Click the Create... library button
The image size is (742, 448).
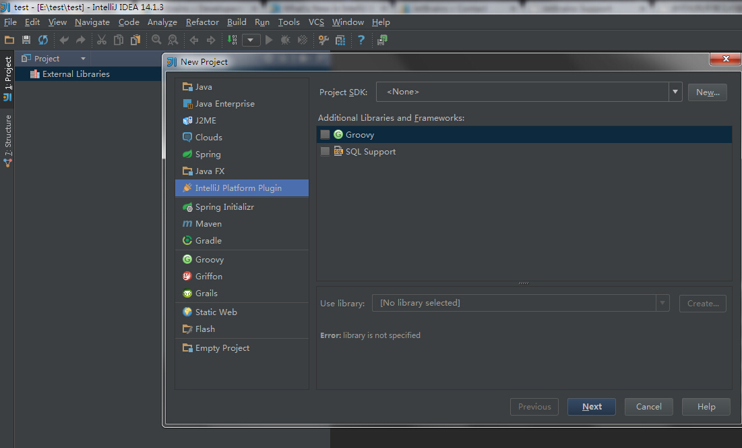[703, 304]
